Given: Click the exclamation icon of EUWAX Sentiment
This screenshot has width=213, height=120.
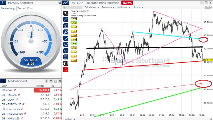Looking at the screenshot, I should click(3, 2).
